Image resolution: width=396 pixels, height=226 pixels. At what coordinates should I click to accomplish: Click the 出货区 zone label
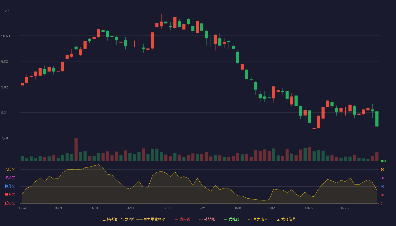[x=10, y=178]
